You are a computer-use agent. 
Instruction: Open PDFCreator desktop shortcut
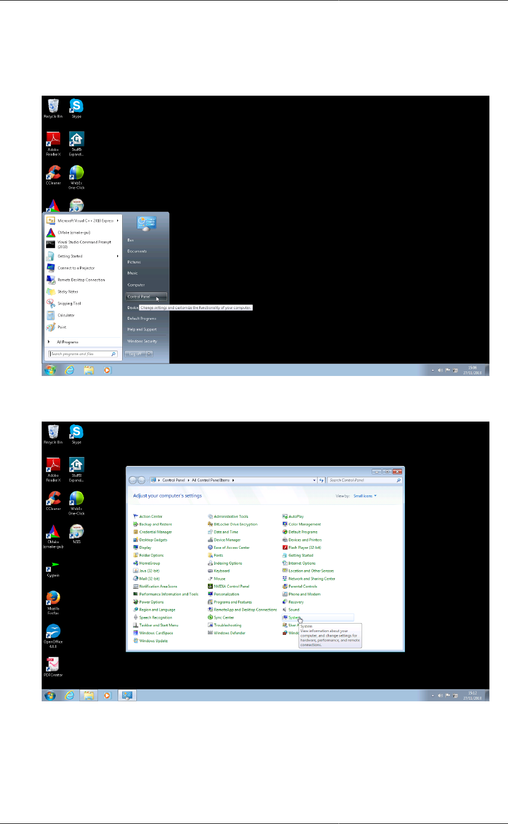pos(53,666)
